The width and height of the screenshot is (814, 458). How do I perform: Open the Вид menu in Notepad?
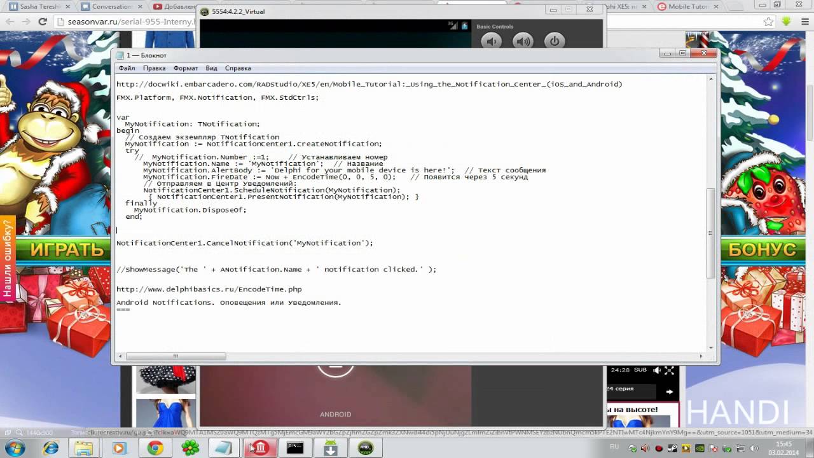pyautogui.click(x=211, y=68)
